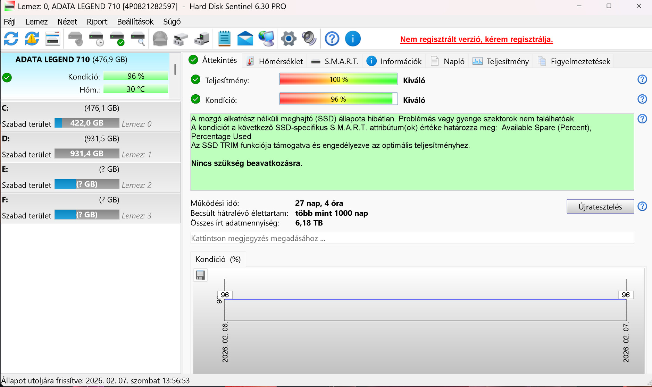
Task: Click help icon next to Újratesztelés button
Action: click(x=642, y=207)
